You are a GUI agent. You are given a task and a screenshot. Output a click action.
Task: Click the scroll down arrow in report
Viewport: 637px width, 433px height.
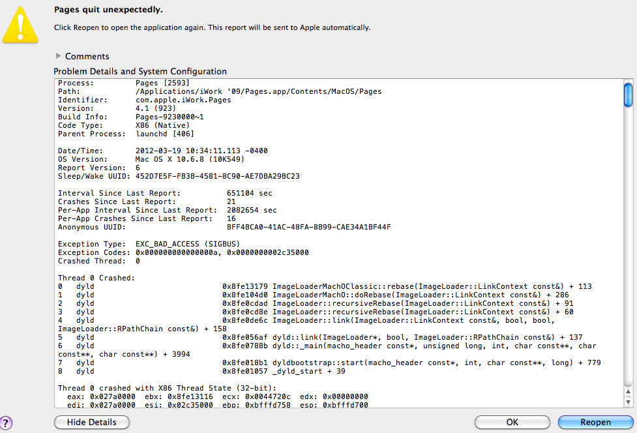click(628, 402)
